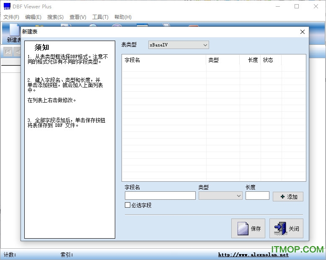Image resolution: width=326 pixels, height=260 pixels.
Task: Expand the 表类型 xBaseIV dropdown
Action: (x=179, y=45)
